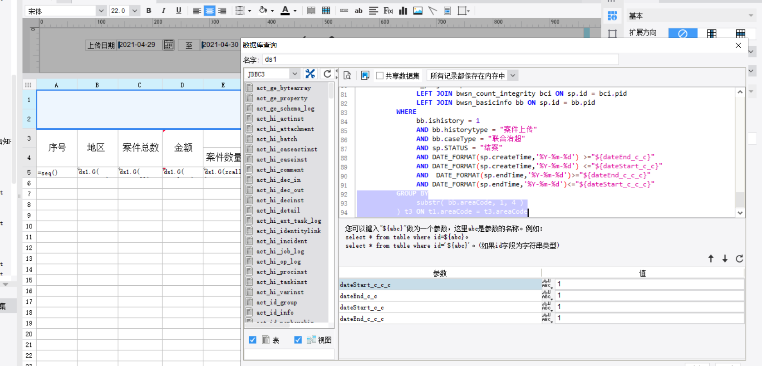762x366 pixels.
Task: Insert a slope line into cell
Action: click(x=433, y=11)
